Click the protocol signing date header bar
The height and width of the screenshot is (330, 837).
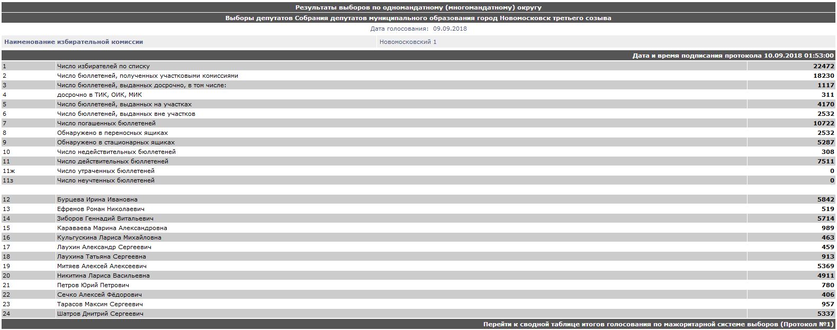(x=733, y=56)
